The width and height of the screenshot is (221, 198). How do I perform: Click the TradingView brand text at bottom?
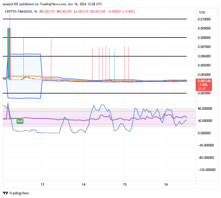(19, 193)
